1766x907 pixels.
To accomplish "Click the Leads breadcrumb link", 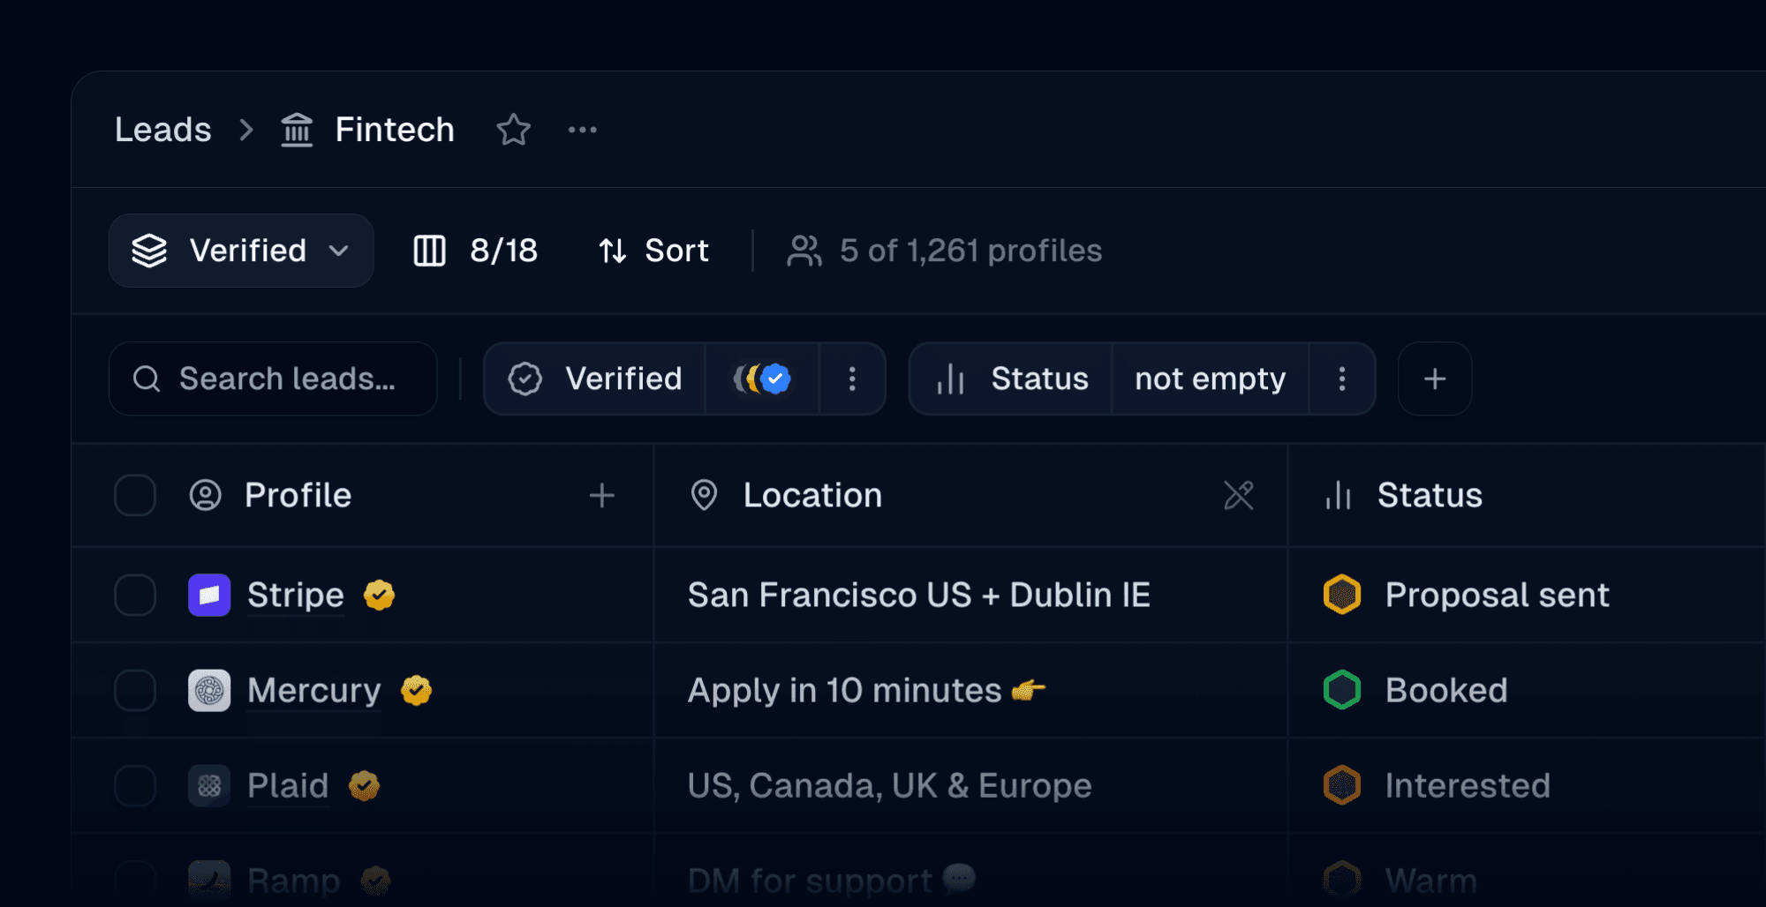I will [x=163, y=130].
